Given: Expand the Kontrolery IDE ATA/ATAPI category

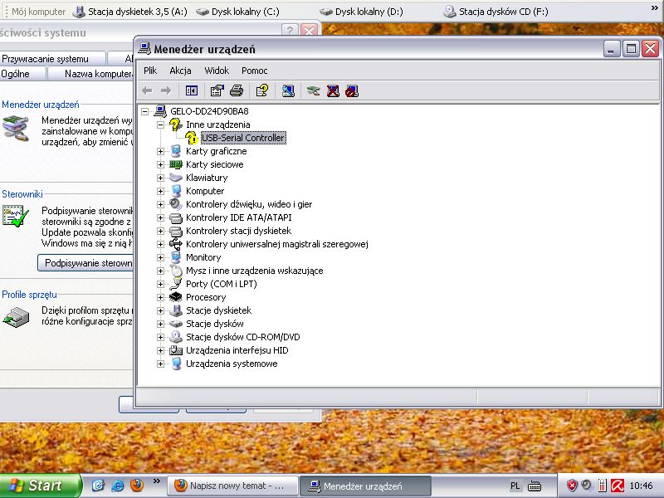Looking at the screenshot, I should pyautogui.click(x=160, y=217).
